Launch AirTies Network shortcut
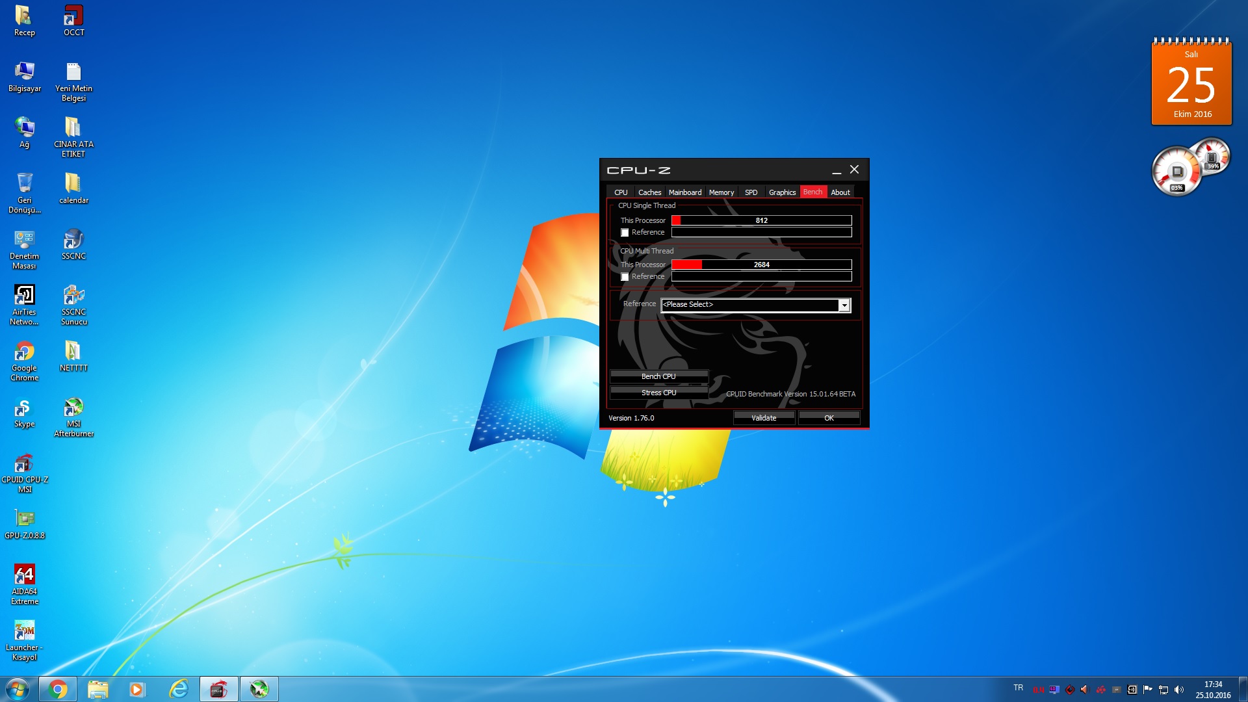The height and width of the screenshot is (702, 1248). coord(24,305)
